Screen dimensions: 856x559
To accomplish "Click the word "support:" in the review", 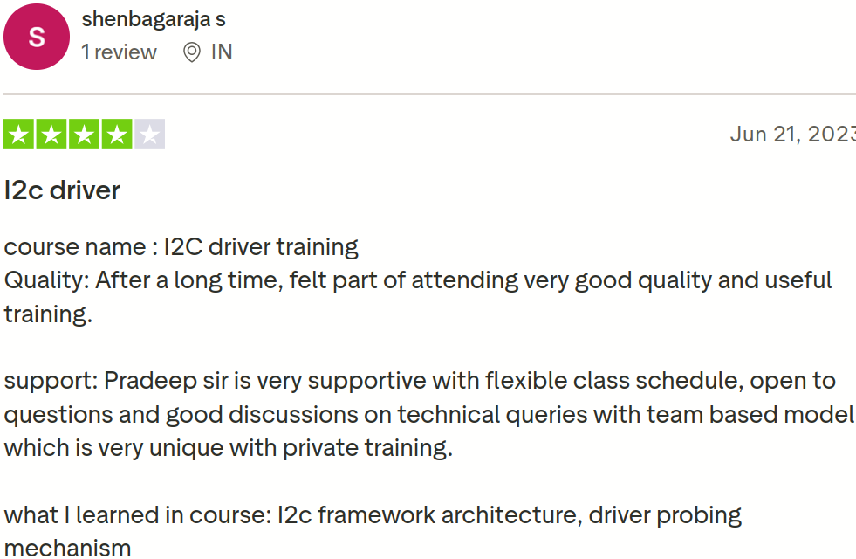I will click(x=51, y=381).
